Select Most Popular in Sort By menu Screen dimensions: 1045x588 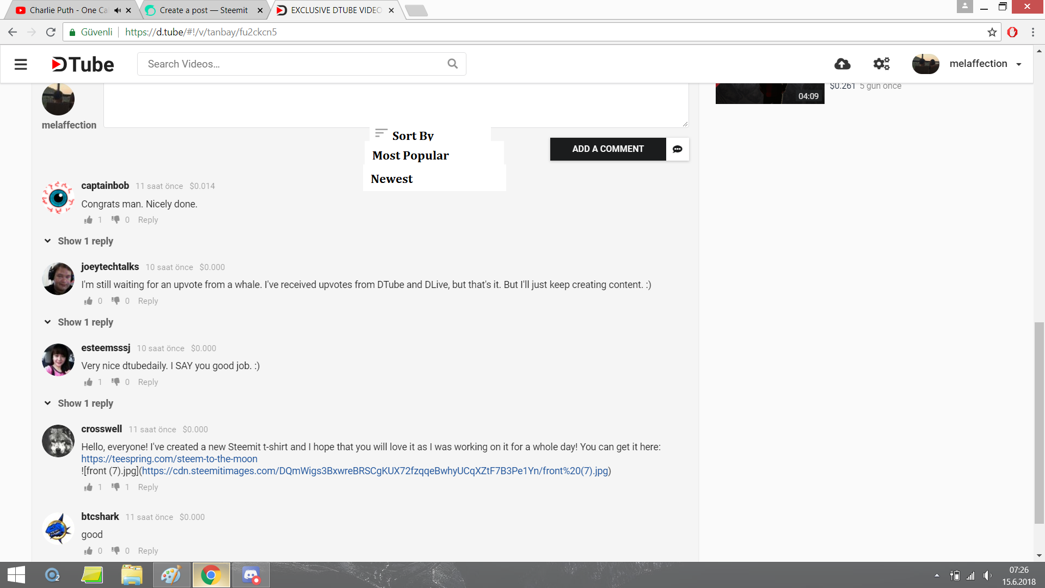pos(410,156)
